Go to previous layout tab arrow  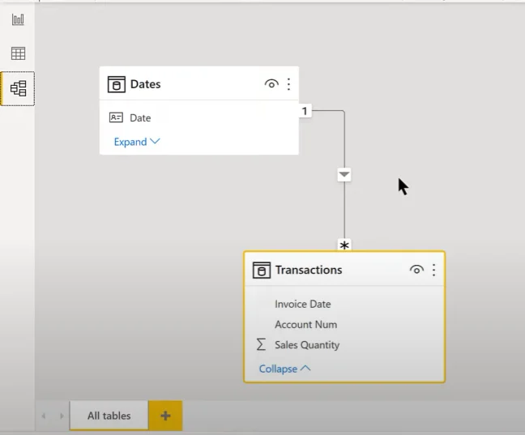tap(44, 416)
